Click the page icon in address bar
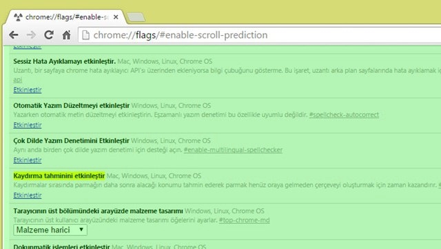This screenshot has height=249, width=441. pyautogui.click(x=85, y=35)
